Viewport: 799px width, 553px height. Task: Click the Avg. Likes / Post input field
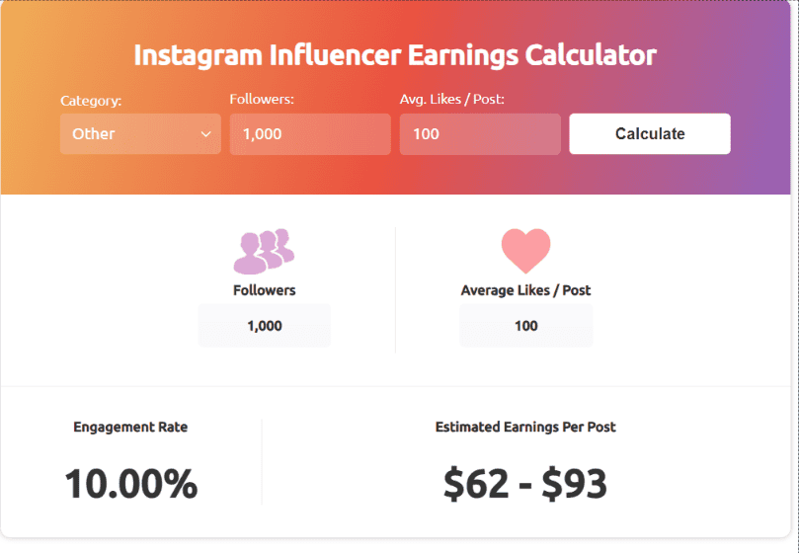(x=480, y=134)
